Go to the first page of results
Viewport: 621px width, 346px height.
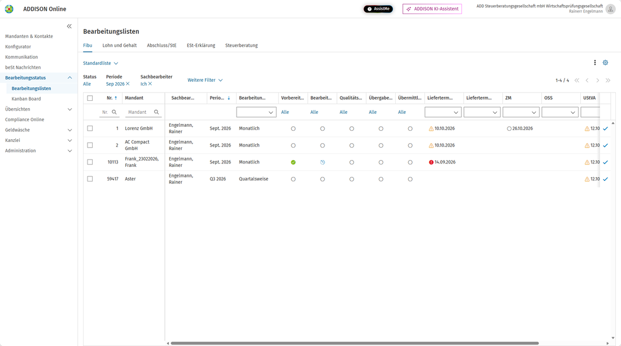click(576, 80)
